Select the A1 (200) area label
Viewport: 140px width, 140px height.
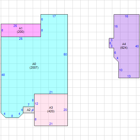[x=20, y=30]
